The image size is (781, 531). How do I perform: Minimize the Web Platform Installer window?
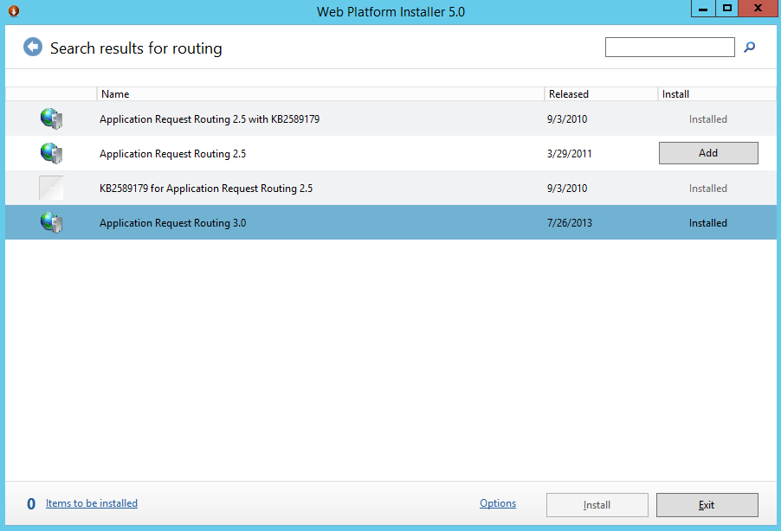point(703,9)
